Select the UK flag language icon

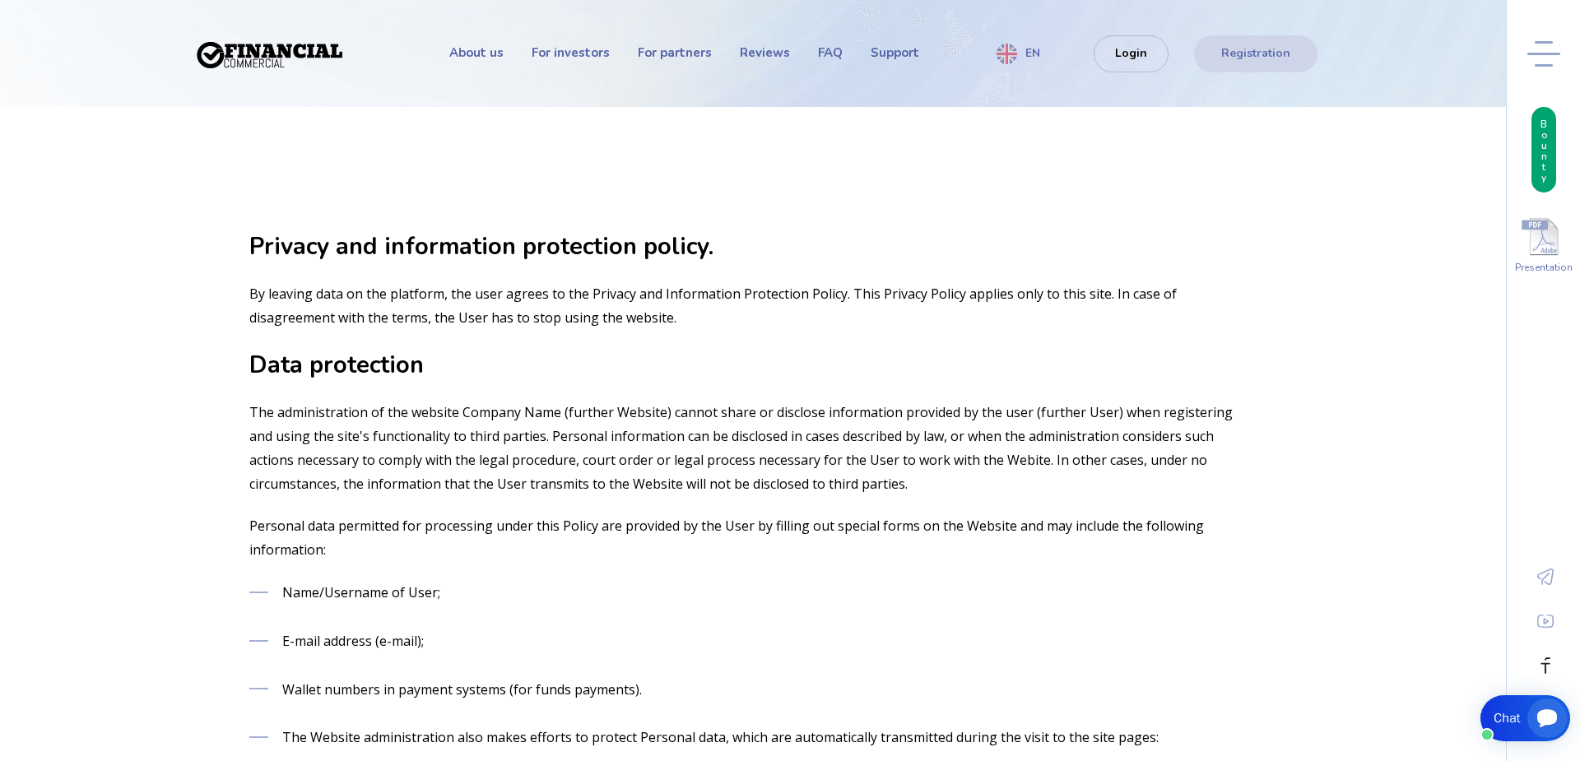pos(1006,53)
